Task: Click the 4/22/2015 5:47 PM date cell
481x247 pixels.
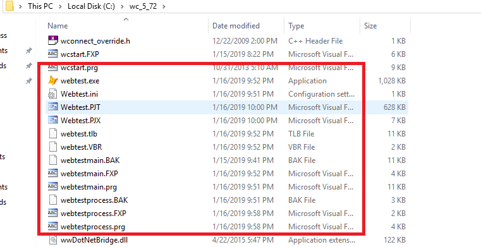Action: tap(243, 239)
